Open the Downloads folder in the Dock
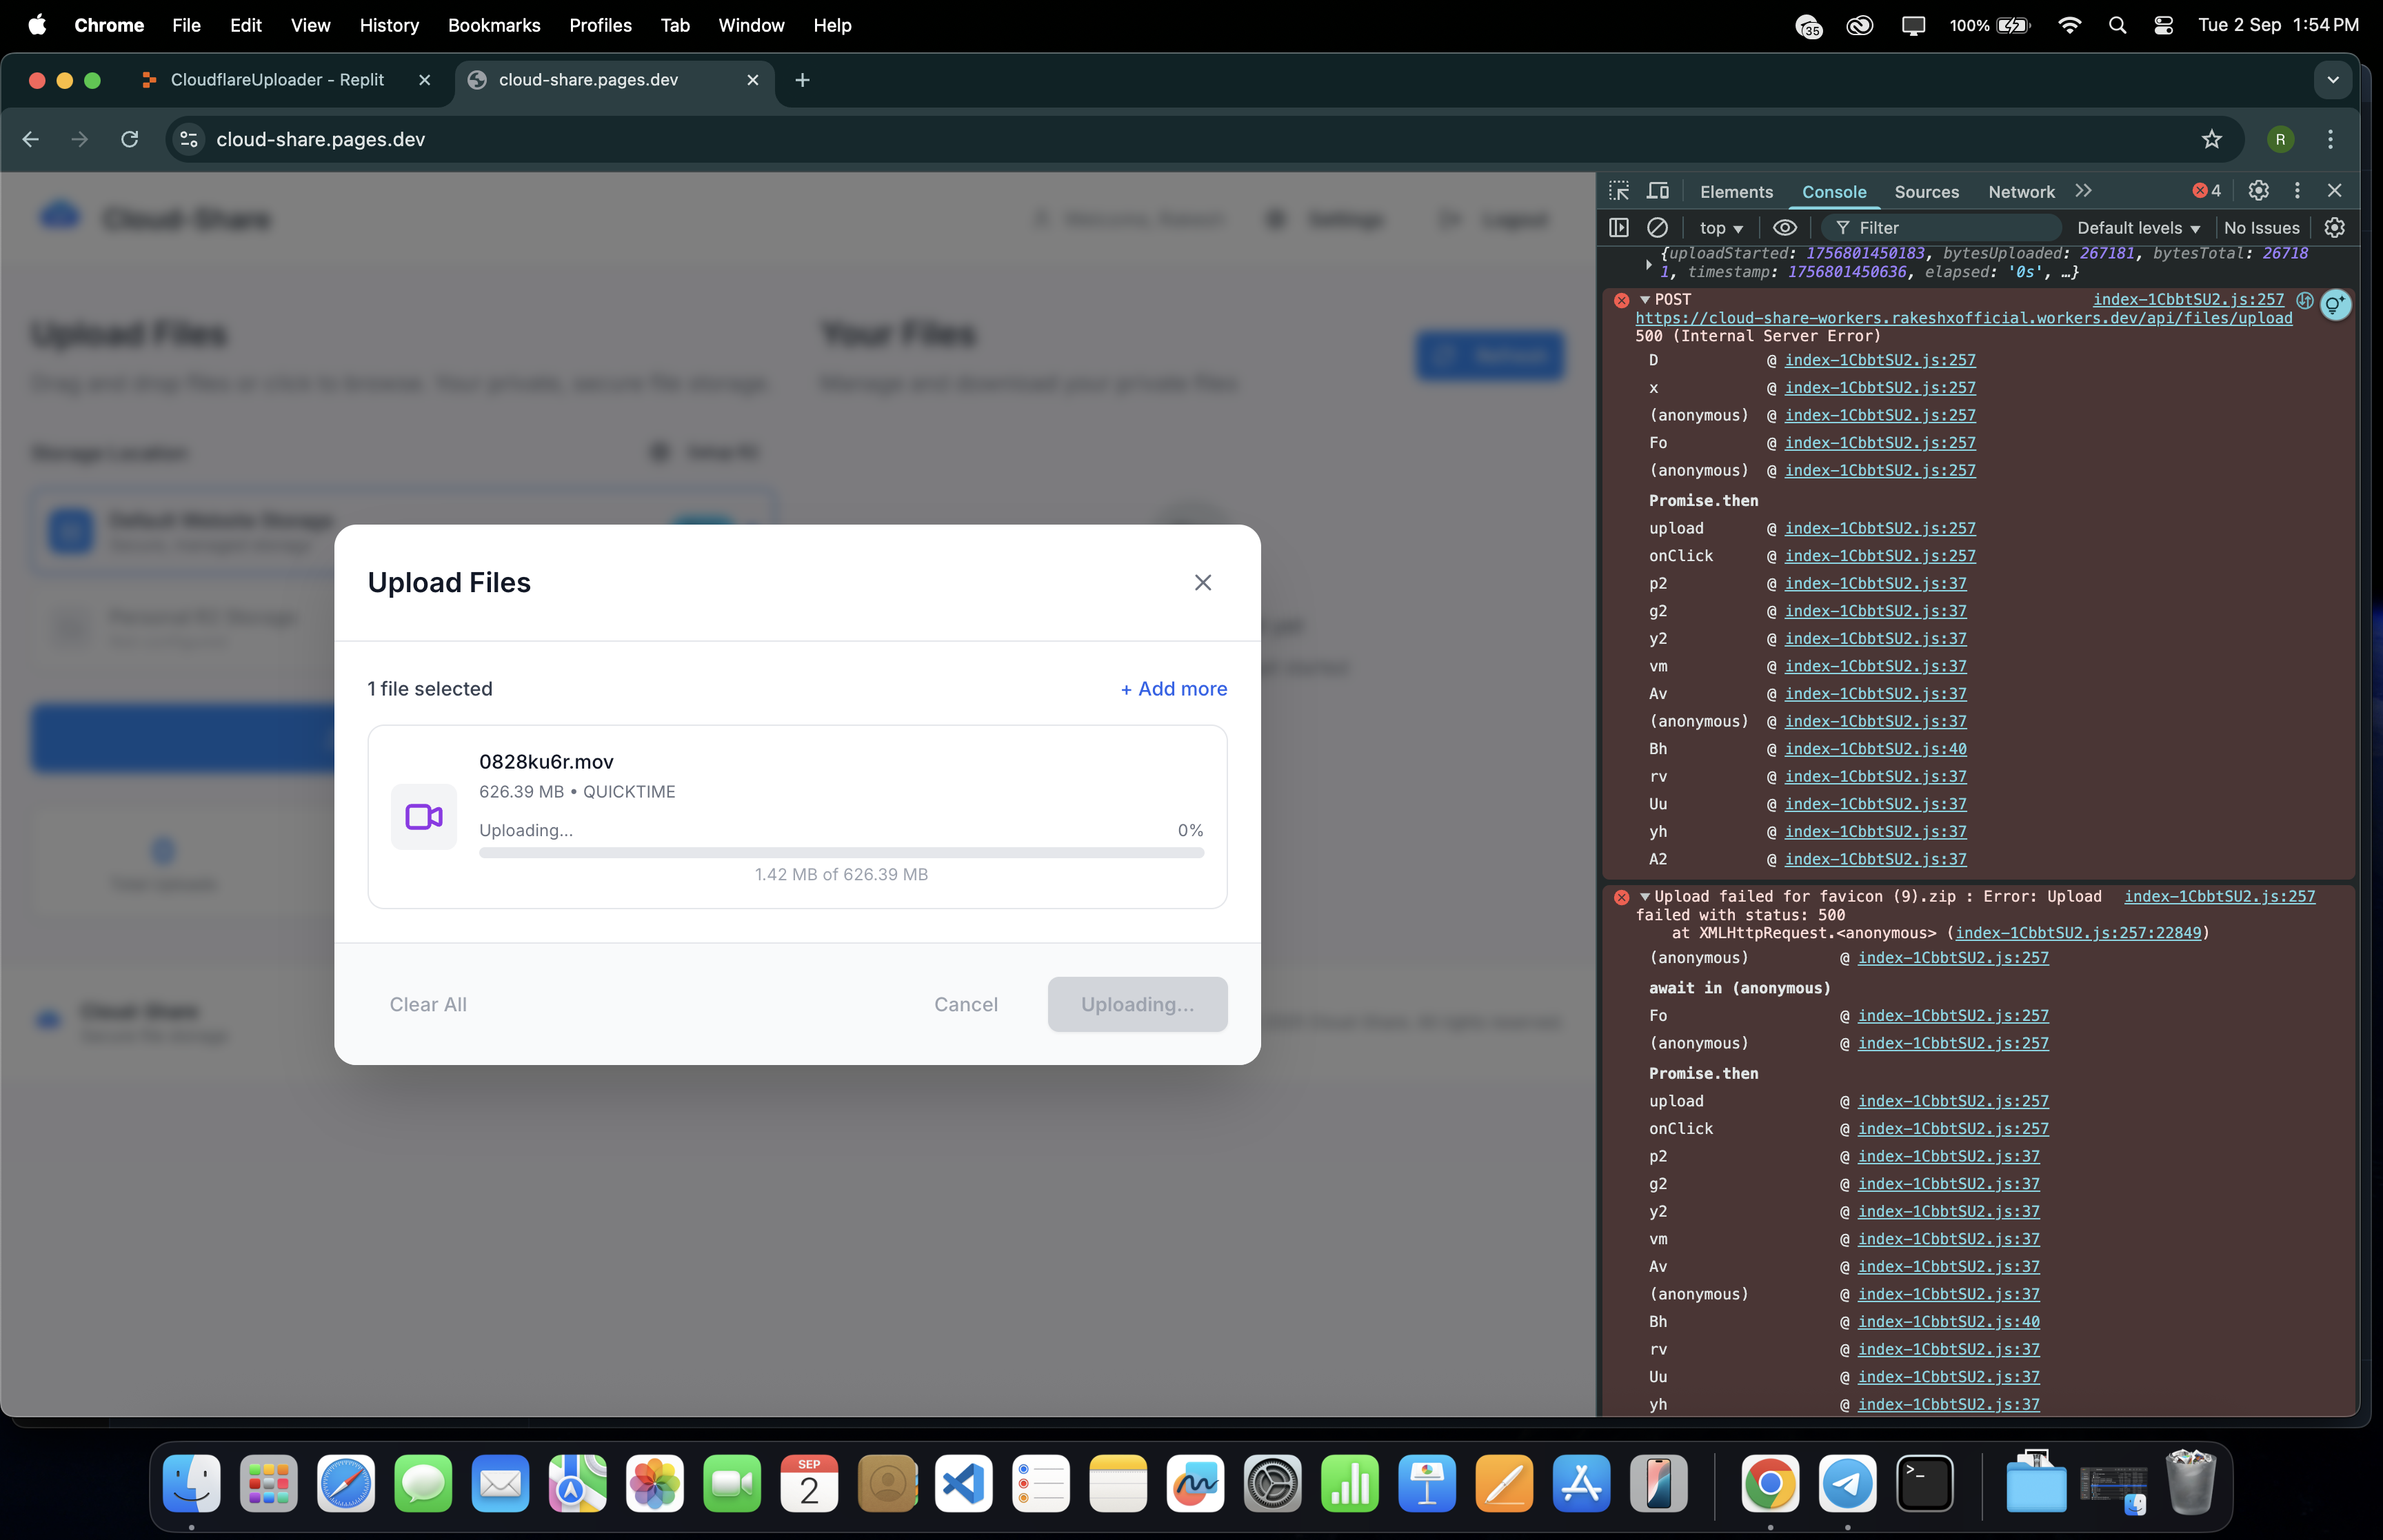Screen dimensions: 2383x1540 2036,1483
